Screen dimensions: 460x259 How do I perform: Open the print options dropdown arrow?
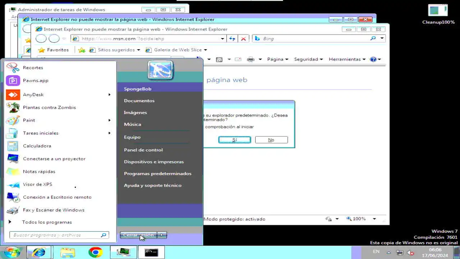pyautogui.click(x=260, y=59)
